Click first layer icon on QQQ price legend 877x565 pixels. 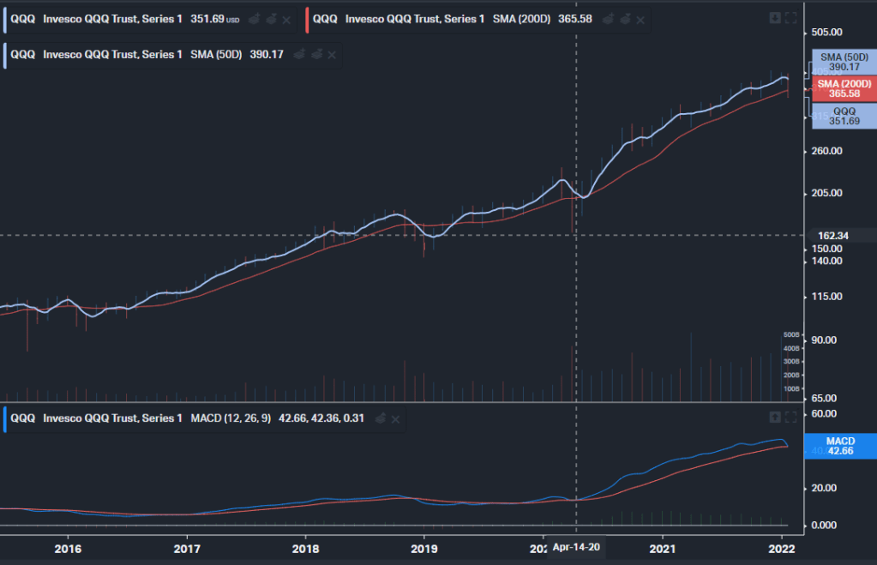(x=255, y=19)
